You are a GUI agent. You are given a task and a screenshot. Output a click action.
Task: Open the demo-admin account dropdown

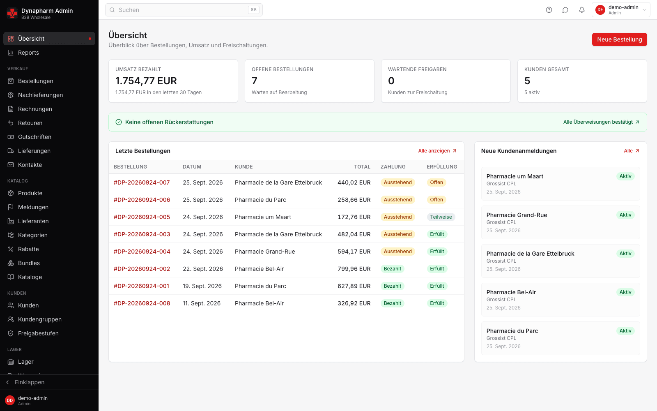coord(621,10)
